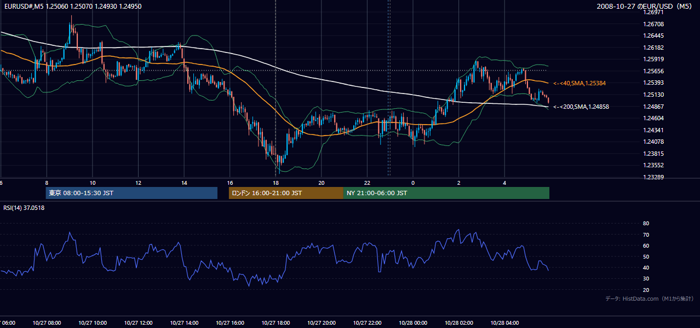Click the 10/27 18:00 bottom date label

(x=276, y=323)
